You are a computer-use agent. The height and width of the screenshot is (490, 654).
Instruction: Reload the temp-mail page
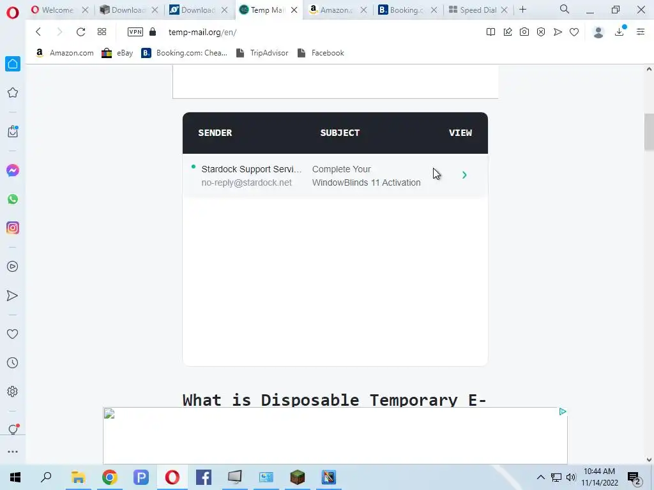point(80,32)
